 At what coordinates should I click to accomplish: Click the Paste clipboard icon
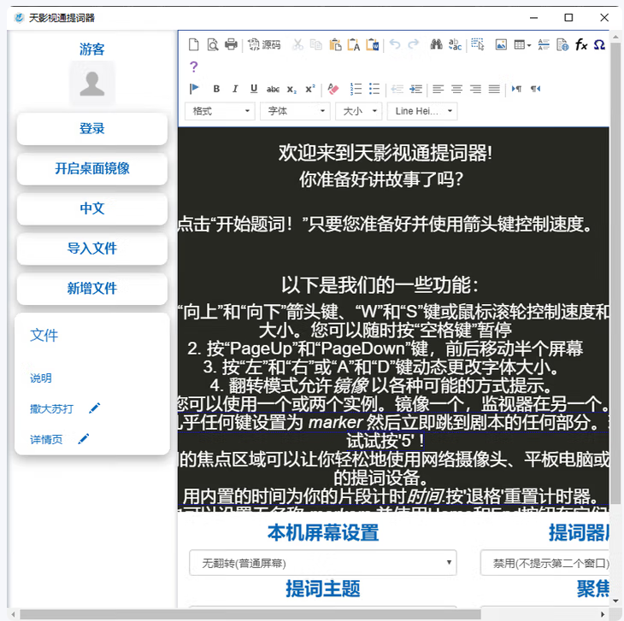335,44
